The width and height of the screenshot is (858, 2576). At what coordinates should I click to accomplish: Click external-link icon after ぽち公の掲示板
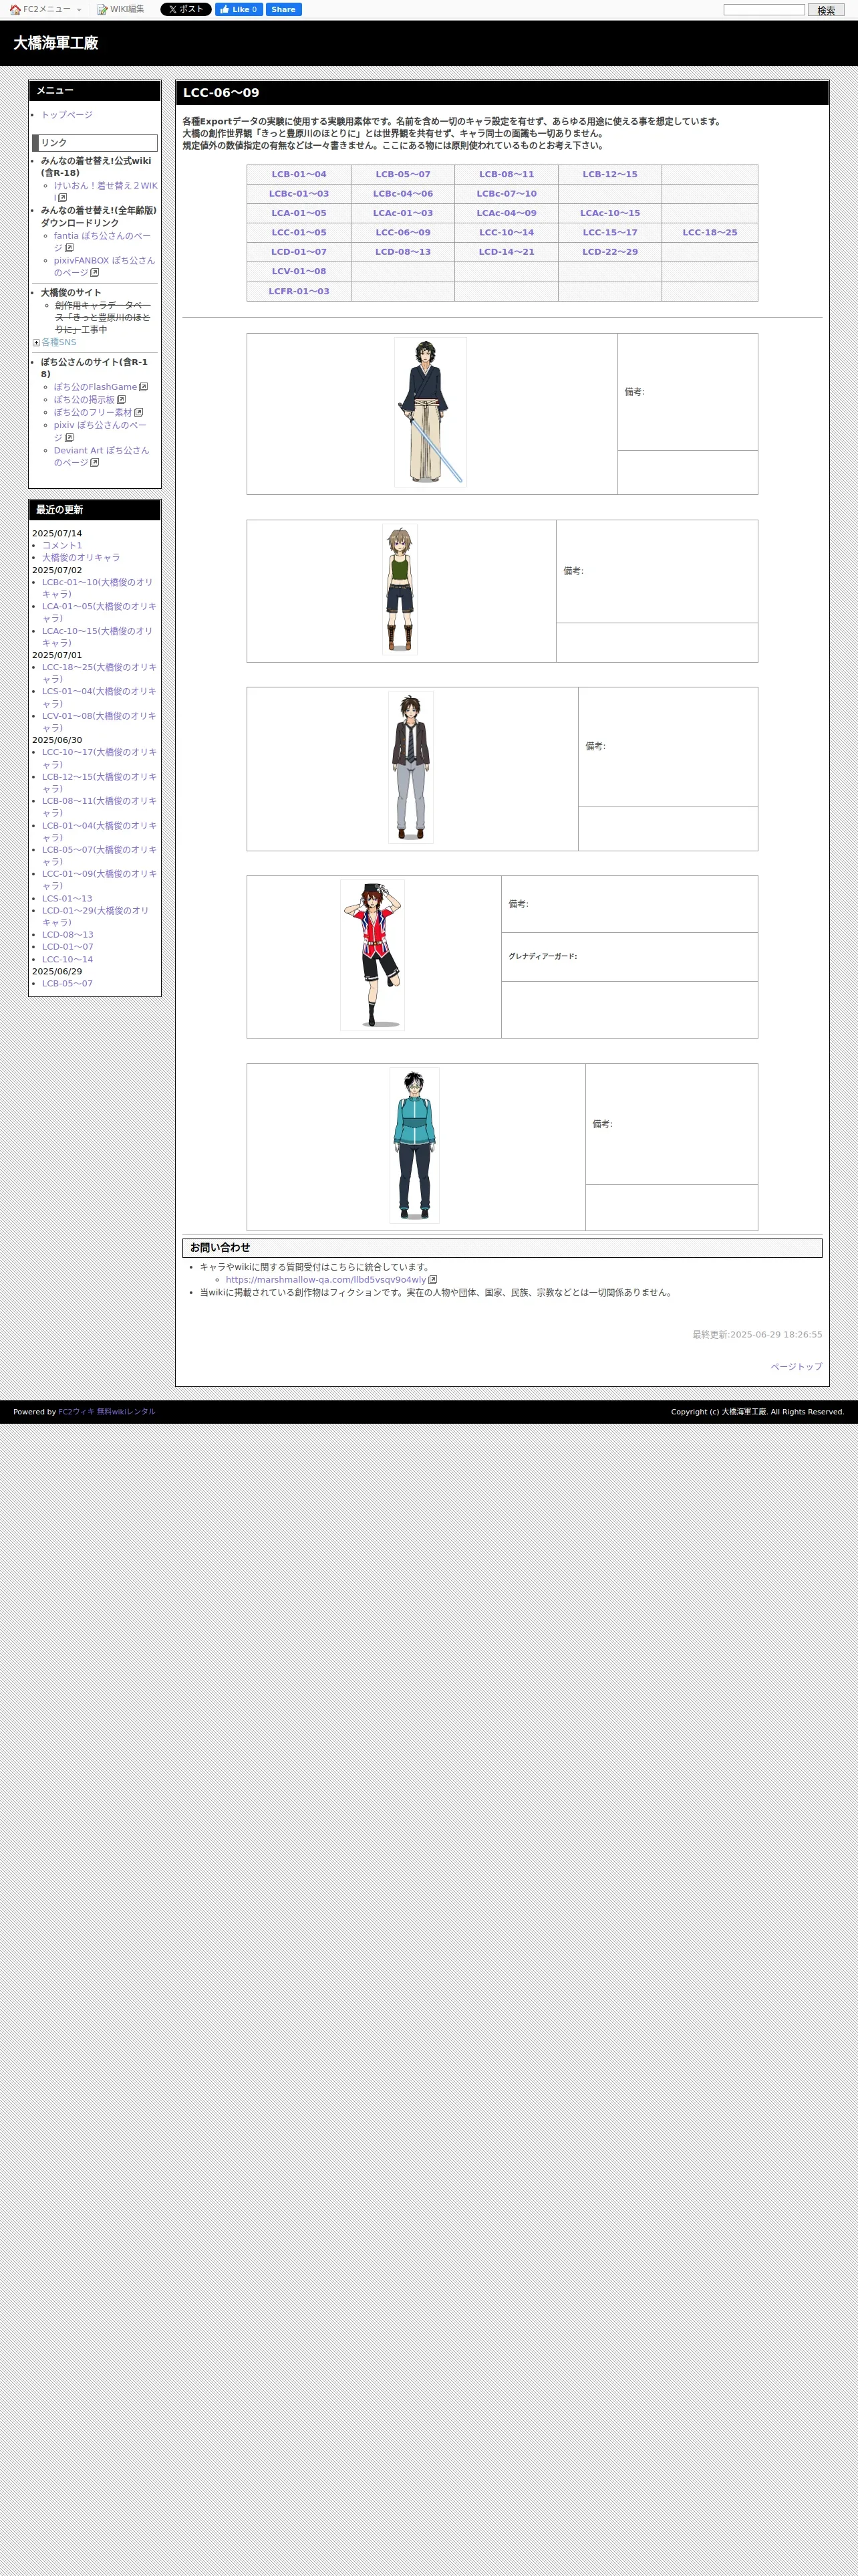[x=122, y=400]
